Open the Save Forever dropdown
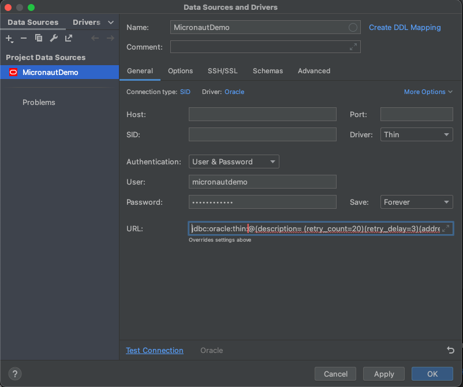Screen dimensions: 463x387 (x=417, y=202)
